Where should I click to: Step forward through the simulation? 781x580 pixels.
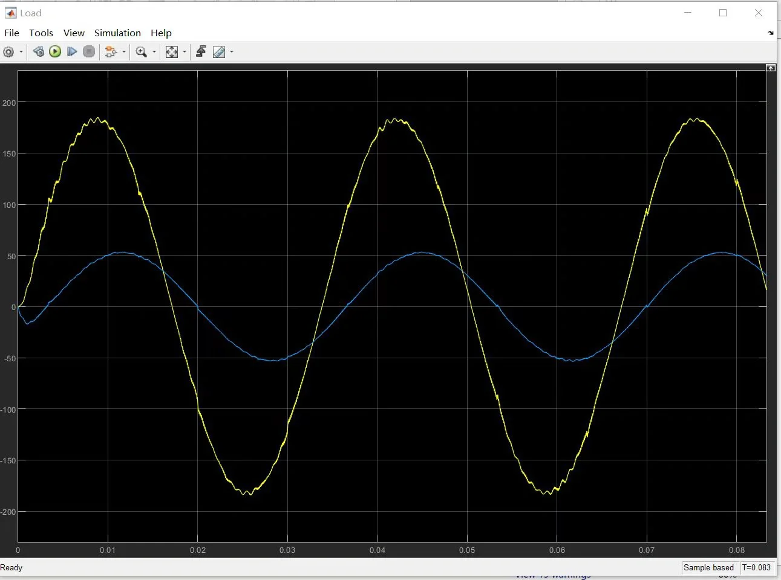click(72, 52)
